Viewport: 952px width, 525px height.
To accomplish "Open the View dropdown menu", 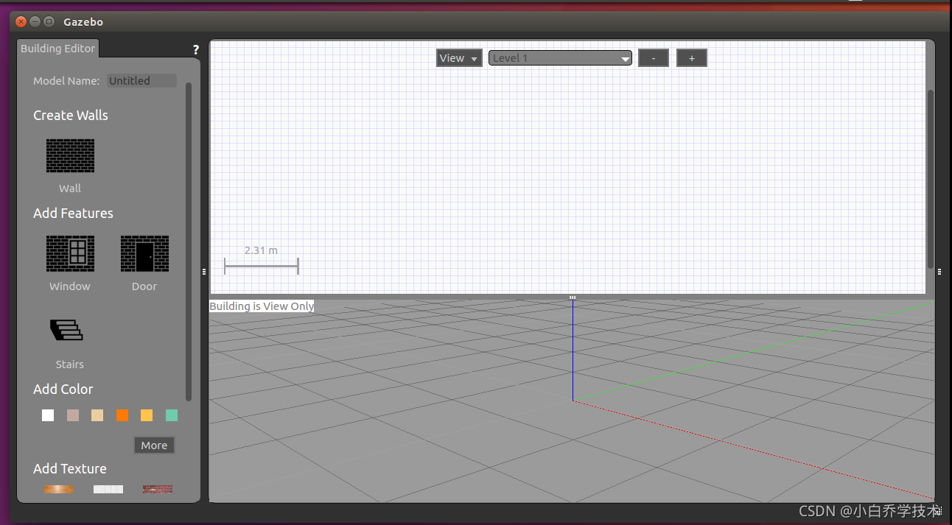I will (x=459, y=58).
